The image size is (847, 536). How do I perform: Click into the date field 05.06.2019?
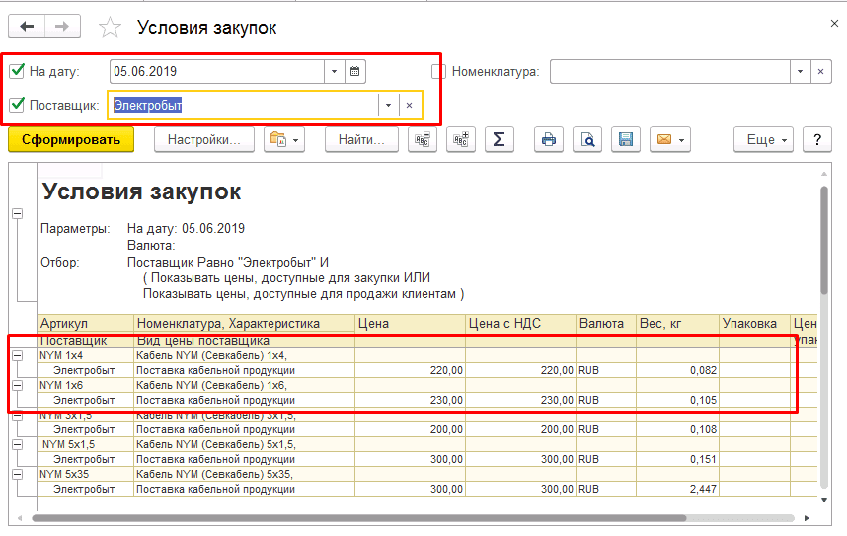tap(215, 72)
